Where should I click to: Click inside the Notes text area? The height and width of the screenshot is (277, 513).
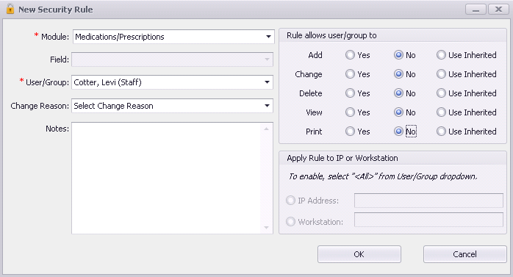[166, 179]
